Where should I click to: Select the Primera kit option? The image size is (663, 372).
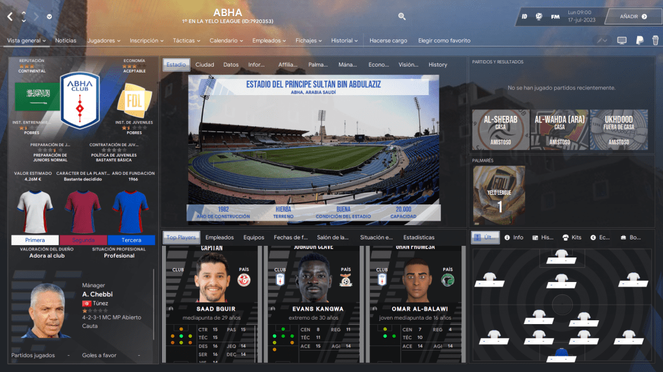click(36, 240)
